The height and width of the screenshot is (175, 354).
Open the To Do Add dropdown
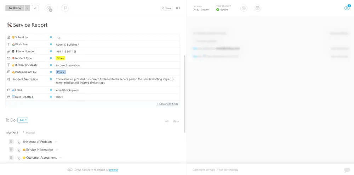pyautogui.click(x=23, y=120)
